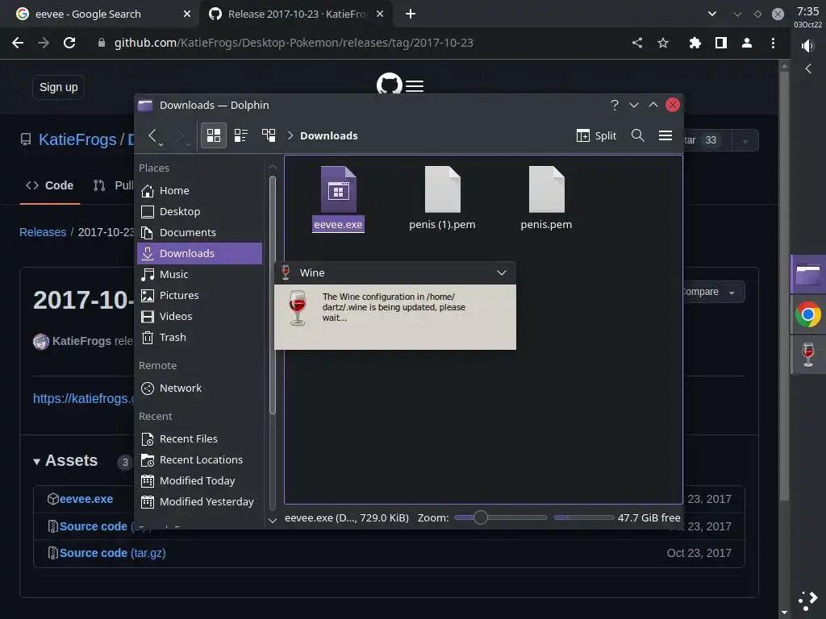Viewport: 826px width, 619px height.
Task: Open Pictures in Places panel
Action: [200, 295]
